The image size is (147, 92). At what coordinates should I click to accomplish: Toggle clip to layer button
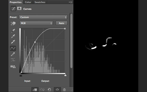point(35,90)
